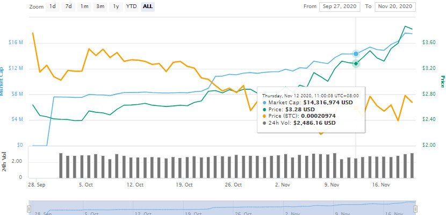The width and height of the screenshot is (446, 215).
Task: Click the left handle of range navigator
Action: [28, 209]
